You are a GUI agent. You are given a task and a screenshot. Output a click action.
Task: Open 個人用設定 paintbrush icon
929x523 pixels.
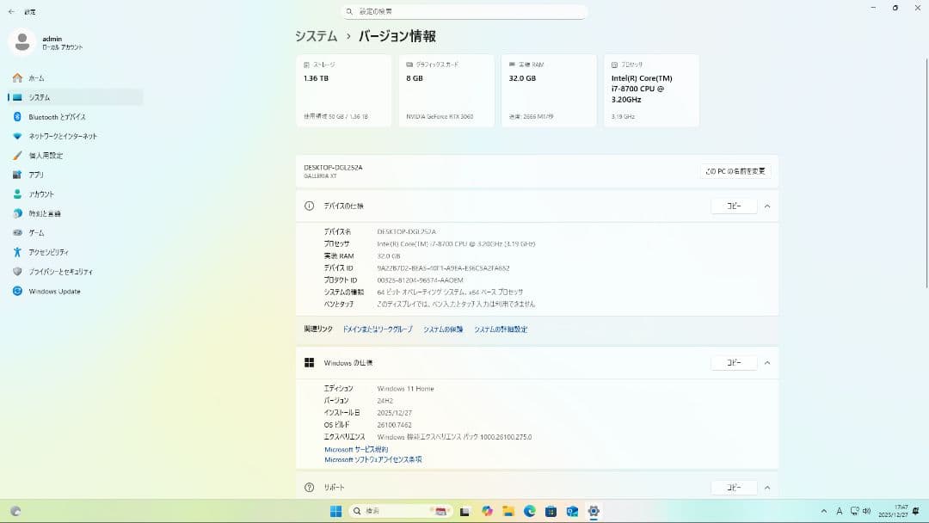[x=17, y=156]
